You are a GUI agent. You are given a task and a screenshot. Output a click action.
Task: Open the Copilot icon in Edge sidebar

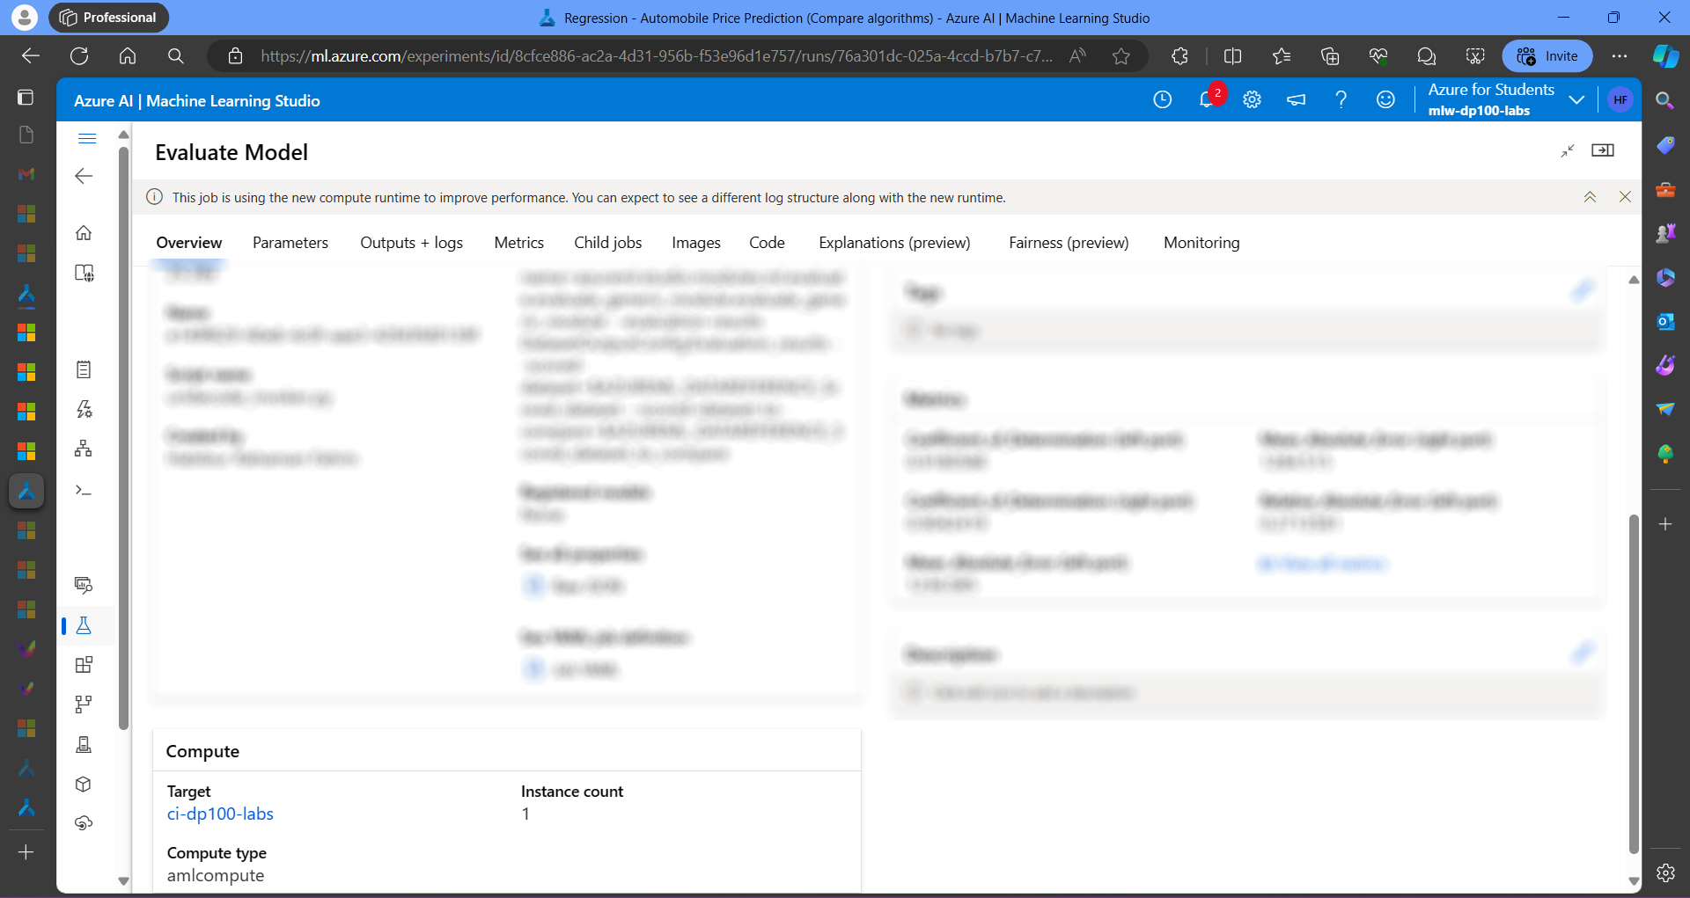click(1665, 56)
